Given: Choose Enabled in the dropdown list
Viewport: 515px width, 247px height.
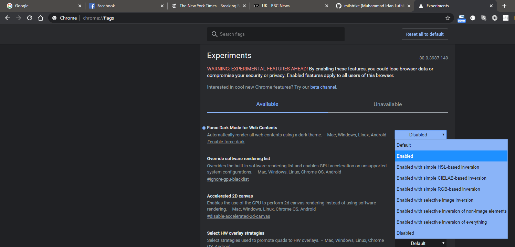Looking at the screenshot, I should (x=451, y=156).
